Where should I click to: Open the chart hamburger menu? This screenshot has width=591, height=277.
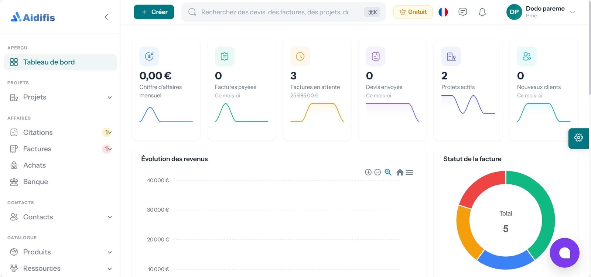(409, 172)
